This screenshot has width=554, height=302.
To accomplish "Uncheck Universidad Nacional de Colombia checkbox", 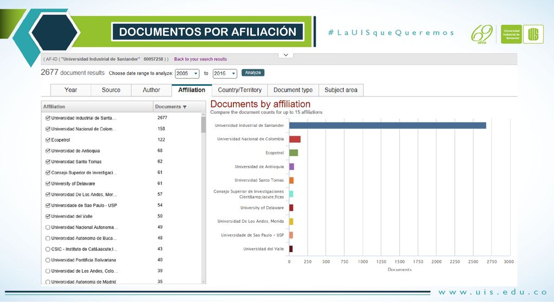I will [48, 129].
